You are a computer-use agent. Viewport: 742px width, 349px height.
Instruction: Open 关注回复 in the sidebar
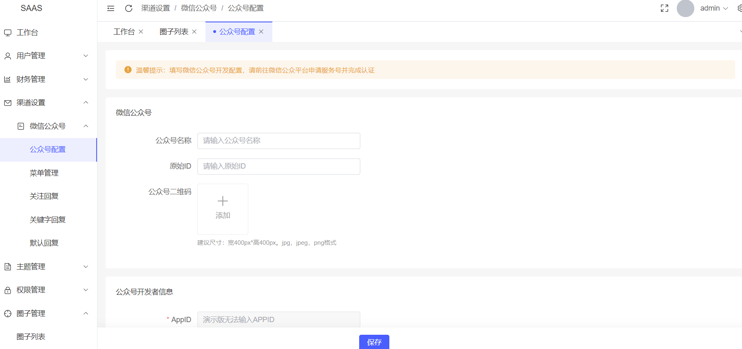49,196
